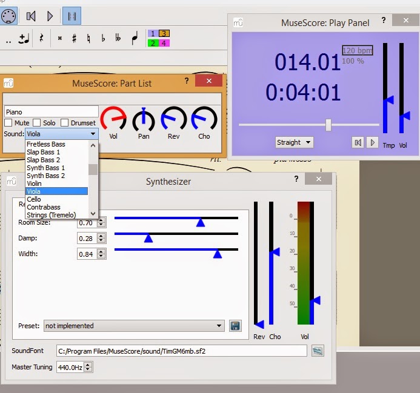Click the Piano part name field

pyautogui.click(x=51, y=112)
